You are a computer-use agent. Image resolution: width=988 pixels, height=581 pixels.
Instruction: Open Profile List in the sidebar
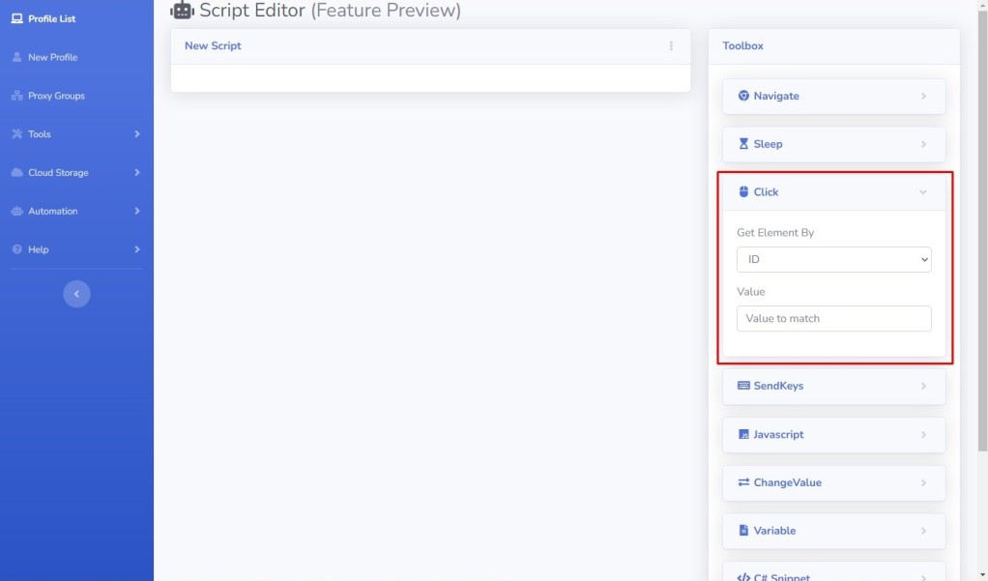[x=51, y=19]
